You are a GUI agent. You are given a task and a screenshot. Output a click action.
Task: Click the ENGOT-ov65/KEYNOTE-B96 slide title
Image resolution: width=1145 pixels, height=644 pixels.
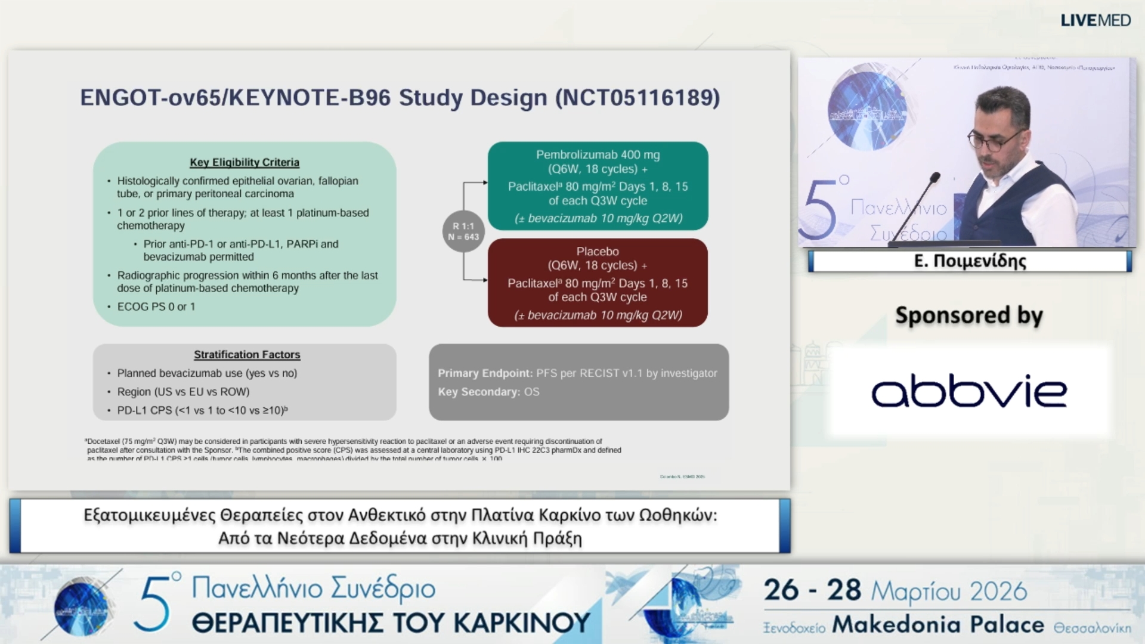[x=400, y=98]
